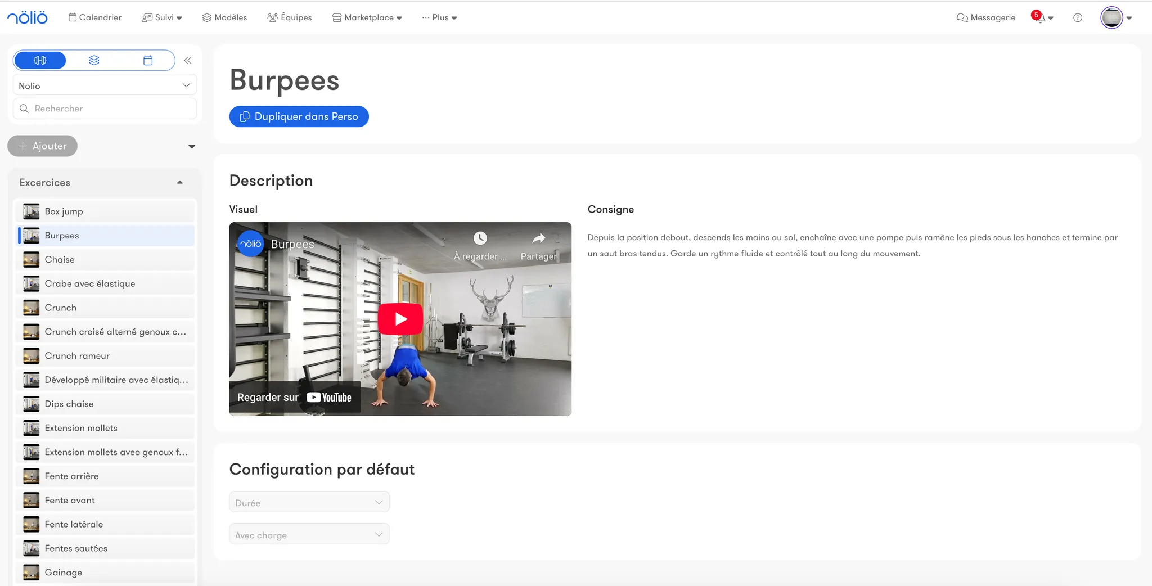Open the Calendrier page

(94, 17)
